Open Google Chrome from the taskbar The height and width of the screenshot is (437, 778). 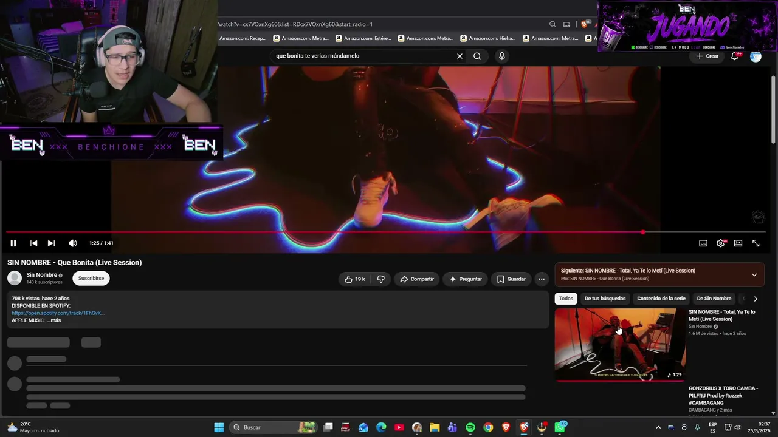coord(488,427)
